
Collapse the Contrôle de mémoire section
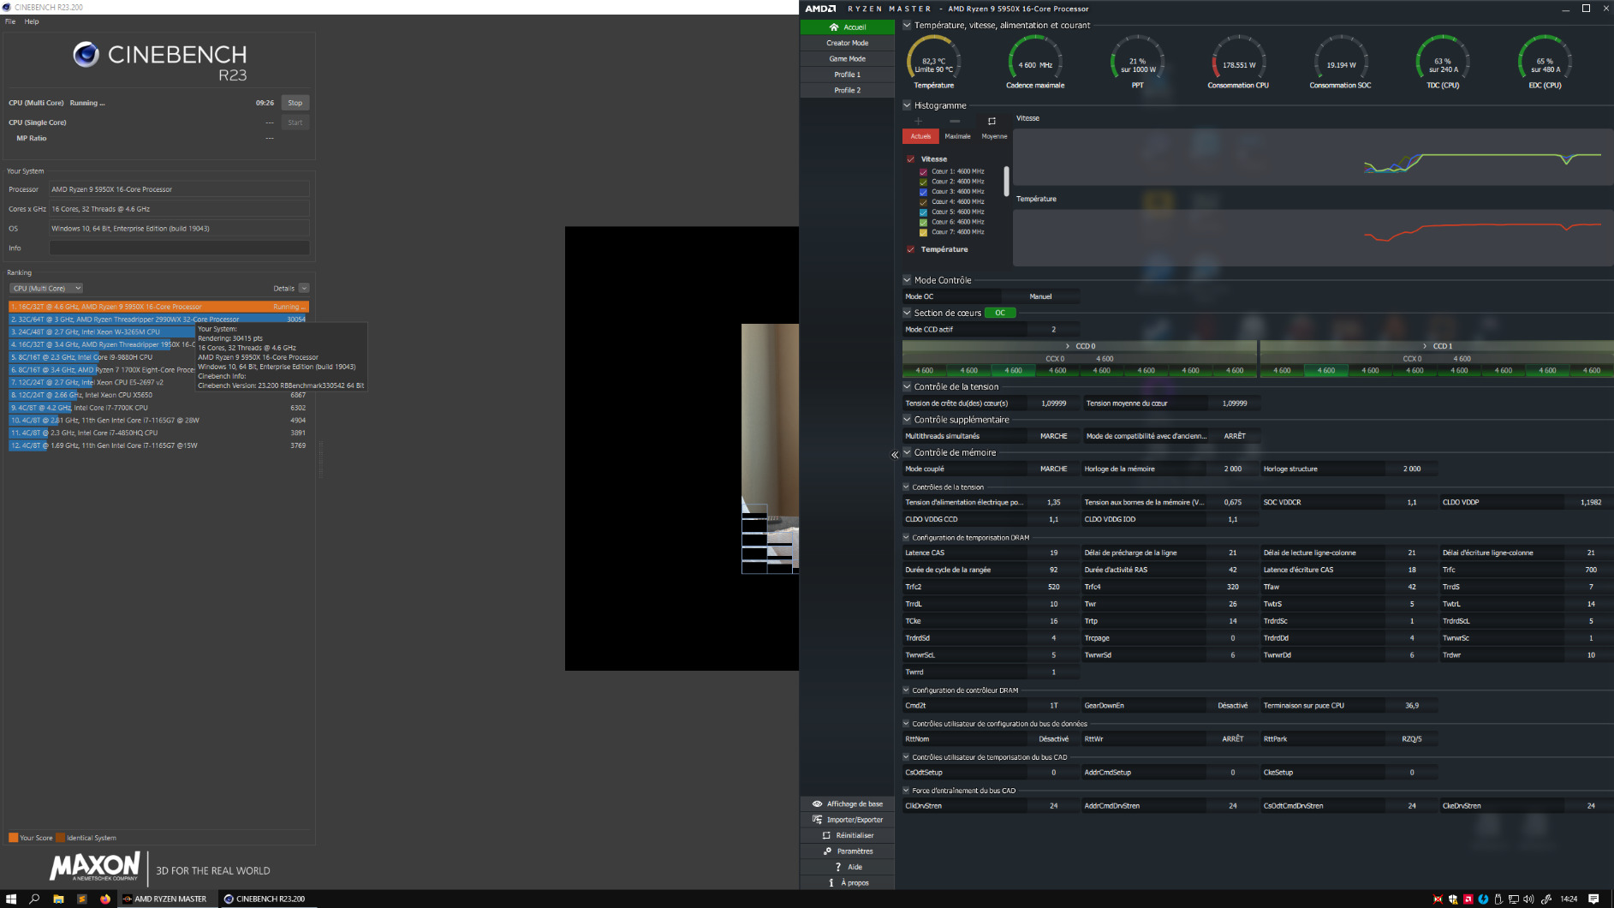point(907,452)
